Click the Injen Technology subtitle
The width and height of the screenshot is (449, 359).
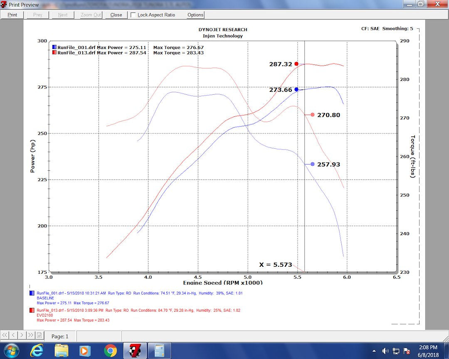click(222, 36)
